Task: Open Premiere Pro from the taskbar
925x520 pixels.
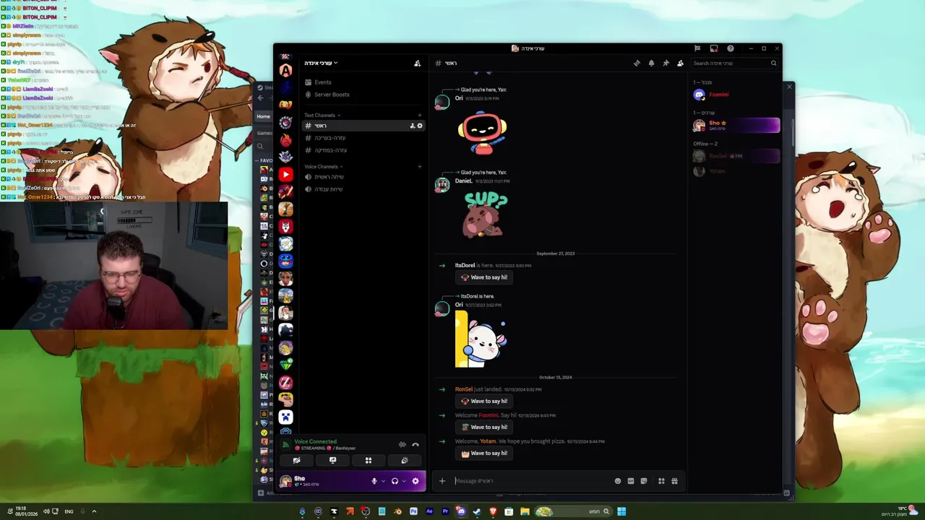Action: tap(445, 511)
